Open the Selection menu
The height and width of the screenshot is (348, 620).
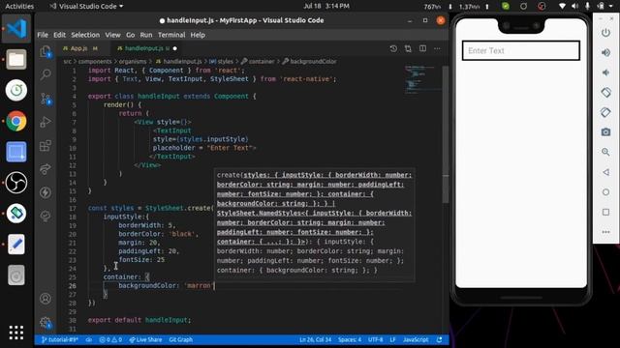point(85,35)
